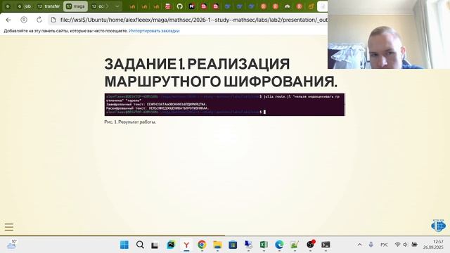This screenshot has width=450, height=253.
Task: Click the circular protect icon beside back arrow
Action: (24, 20)
